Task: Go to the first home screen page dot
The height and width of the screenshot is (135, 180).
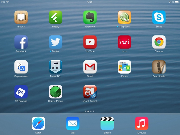Action: (x=85, y=111)
